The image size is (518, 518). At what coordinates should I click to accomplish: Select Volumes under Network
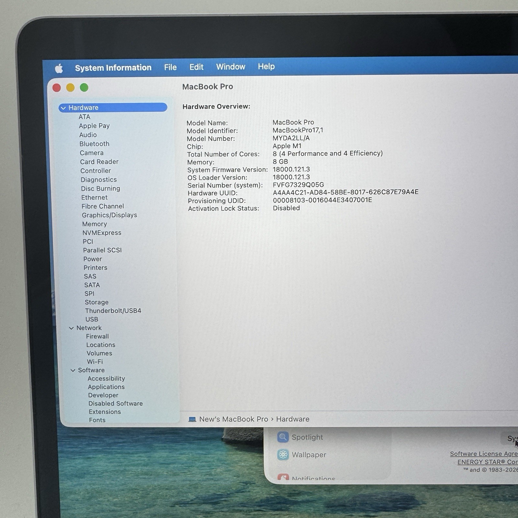pyautogui.click(x=99, y=354)
